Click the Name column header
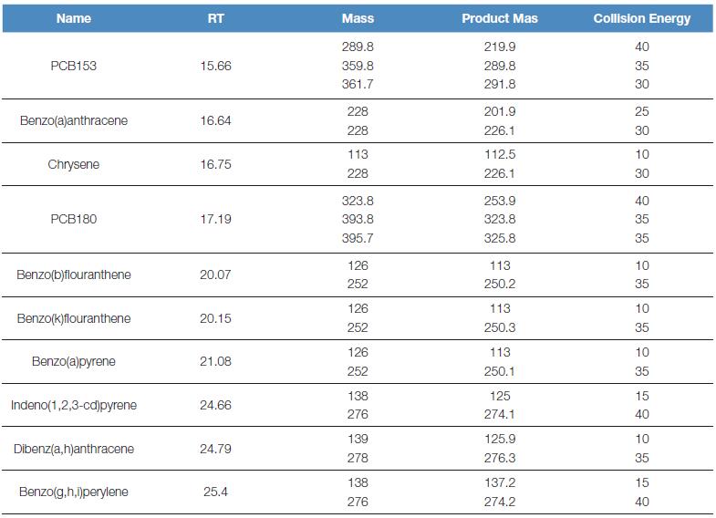This screenshot has height=518, width=716. coord(74,18)
